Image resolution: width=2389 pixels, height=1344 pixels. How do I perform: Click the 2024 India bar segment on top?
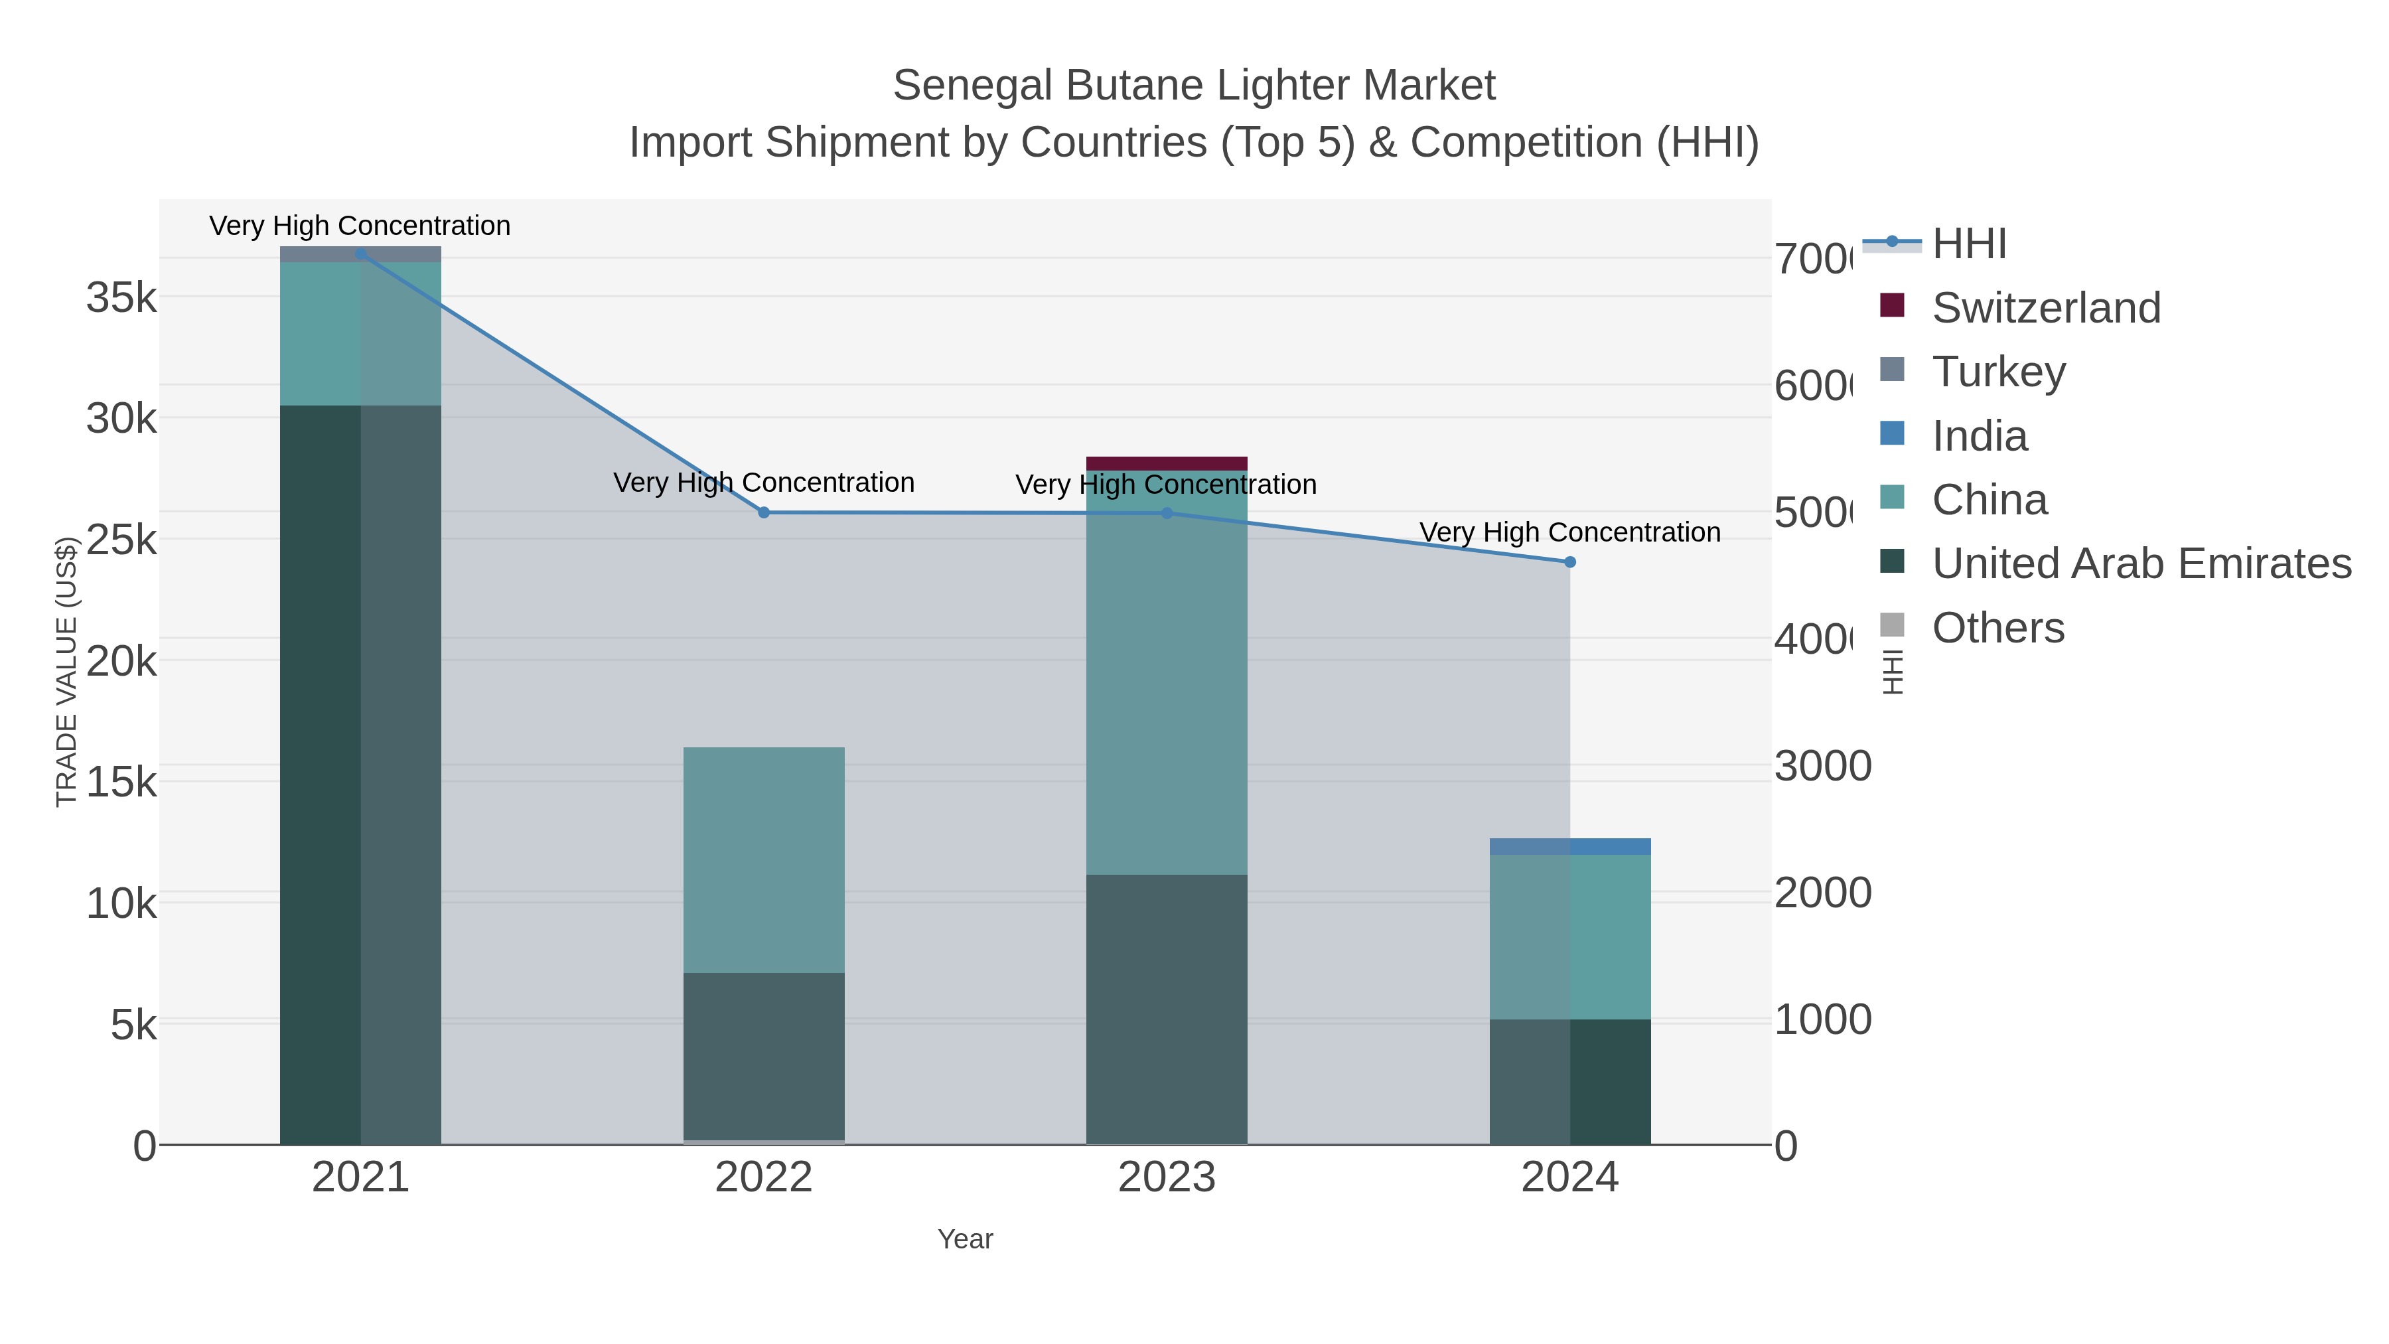[1570, 847]
